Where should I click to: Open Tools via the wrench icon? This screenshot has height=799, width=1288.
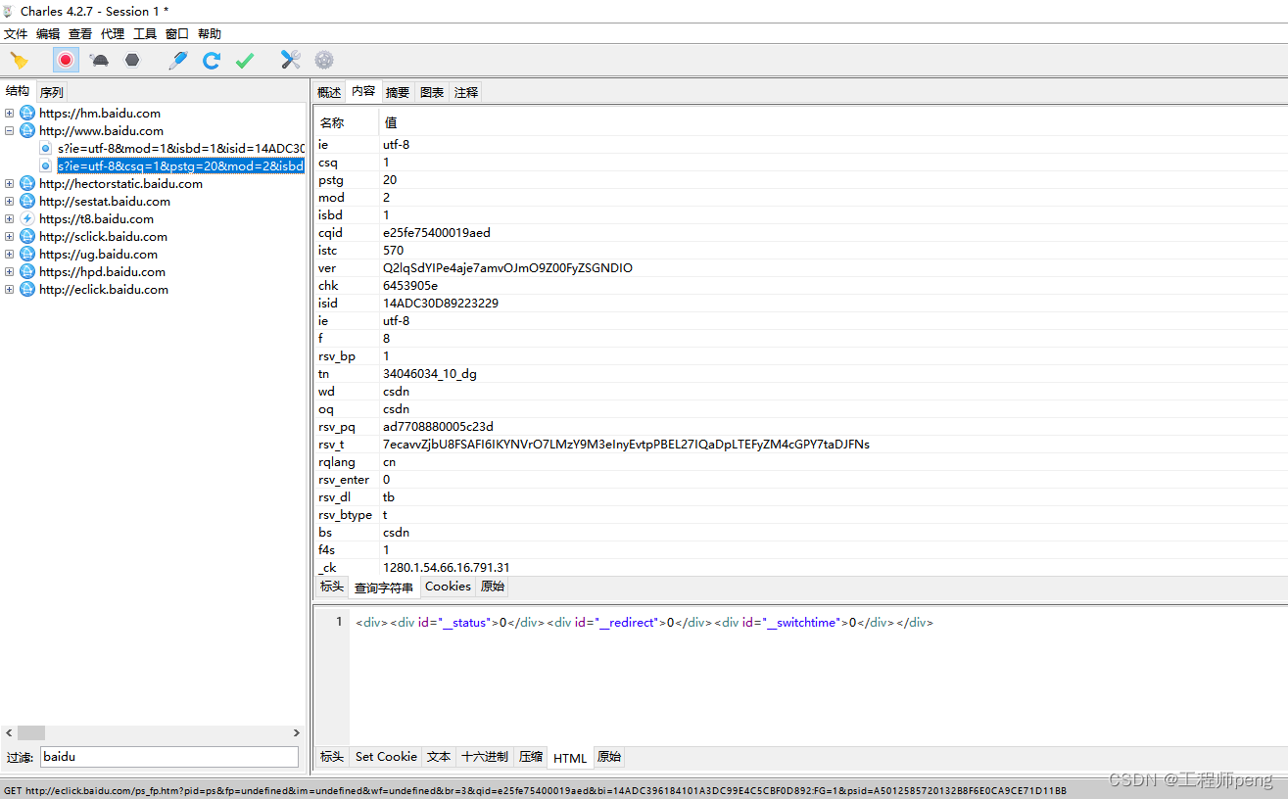coord(291,61)
